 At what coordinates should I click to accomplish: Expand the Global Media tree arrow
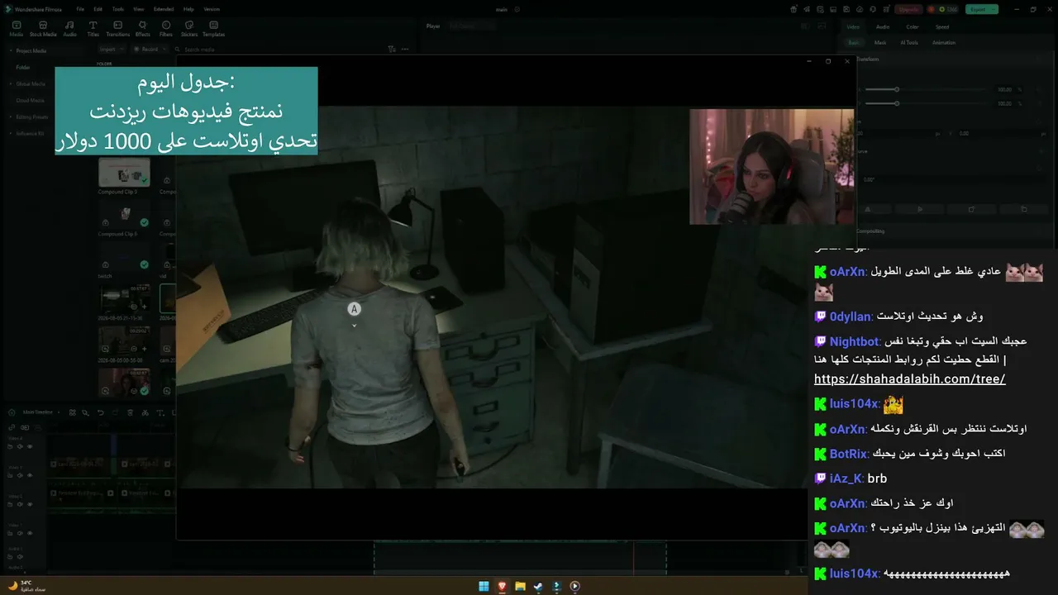pos(11,83)
